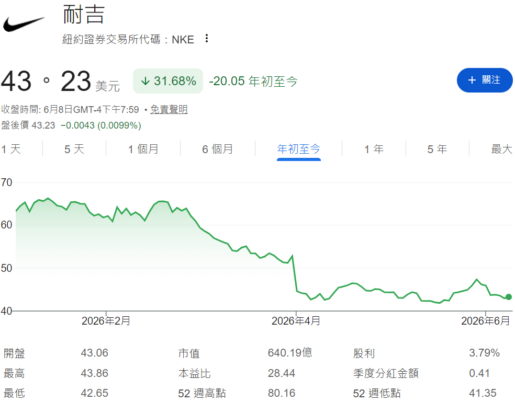This screenshot has height=402, width=515.
Task: Click the Nike swoosh logo
Action: (24, 25)
